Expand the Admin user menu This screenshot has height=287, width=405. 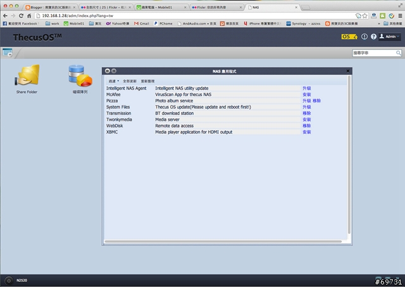pyautogui.click(x=390, y=37)
